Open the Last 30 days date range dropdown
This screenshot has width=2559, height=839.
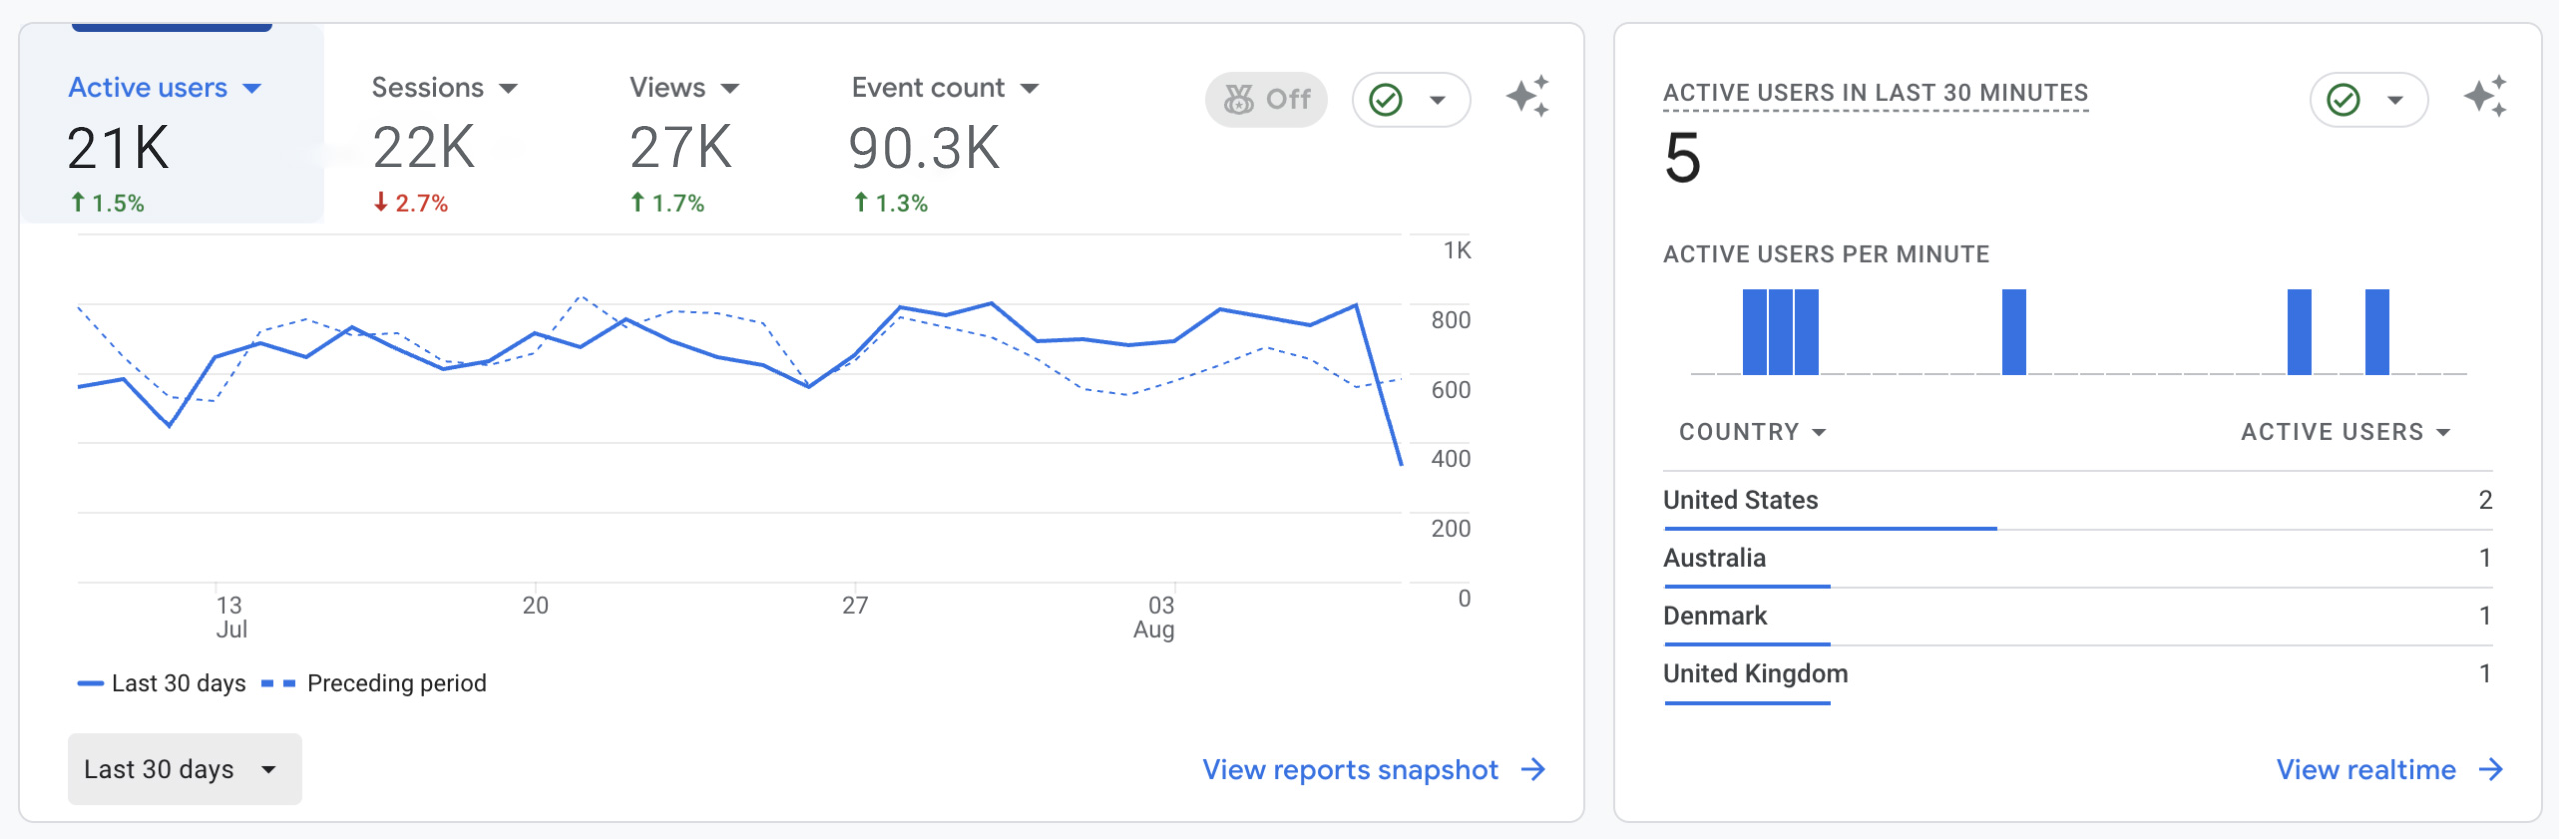point(184,769)
